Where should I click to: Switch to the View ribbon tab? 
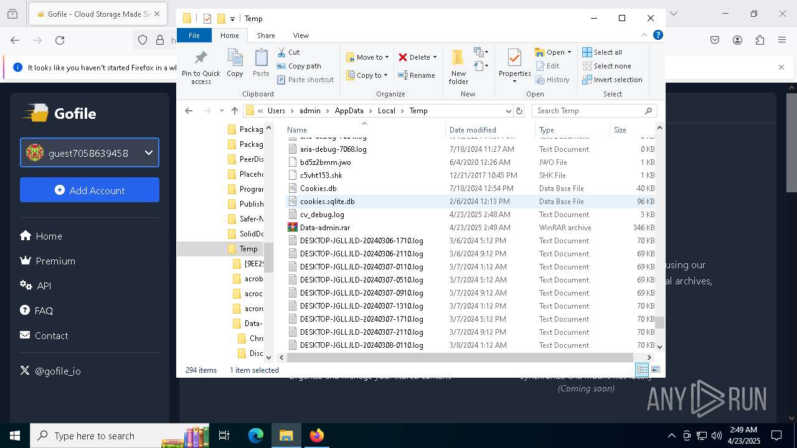tap(301, 35)
